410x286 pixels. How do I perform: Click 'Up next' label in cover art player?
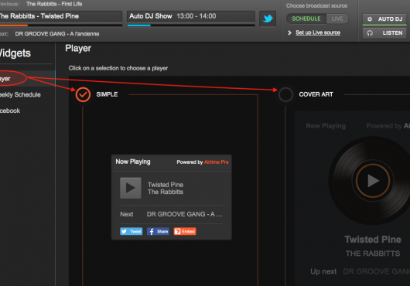point(323,271)
